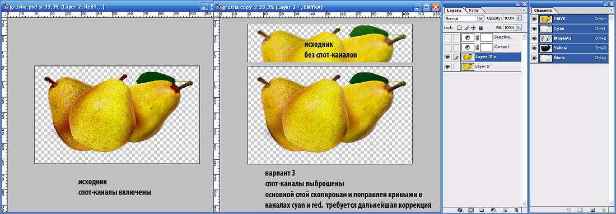Open the Fill slider arrow

pos(519,27)
